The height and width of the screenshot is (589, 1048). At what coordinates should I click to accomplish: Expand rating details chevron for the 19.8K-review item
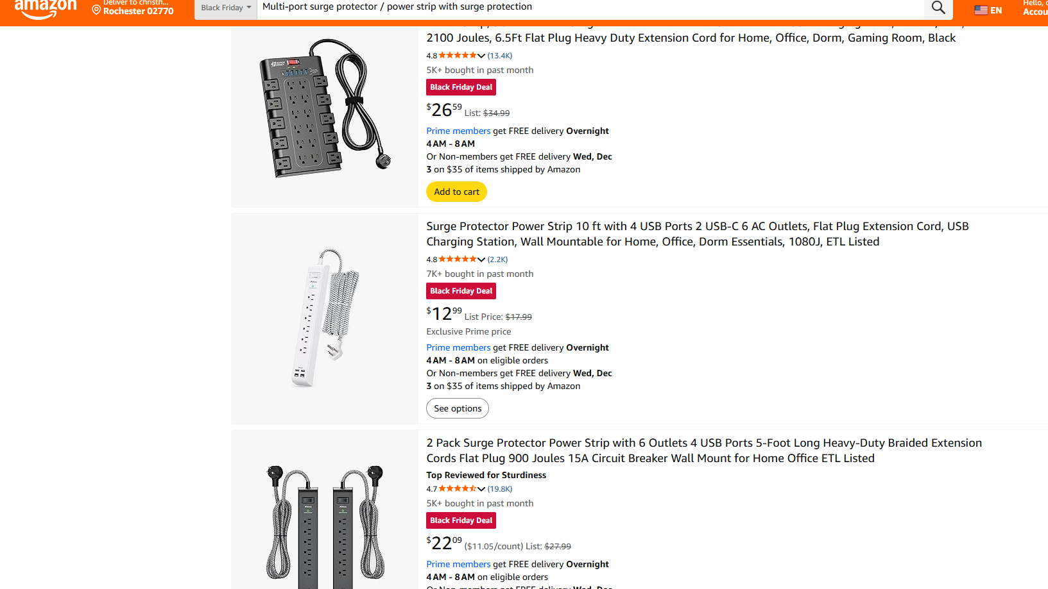pos(481,489)
